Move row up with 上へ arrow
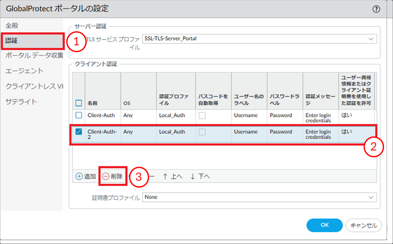The image size is (393, 244). pyautogui.click(x=165, y=176)
